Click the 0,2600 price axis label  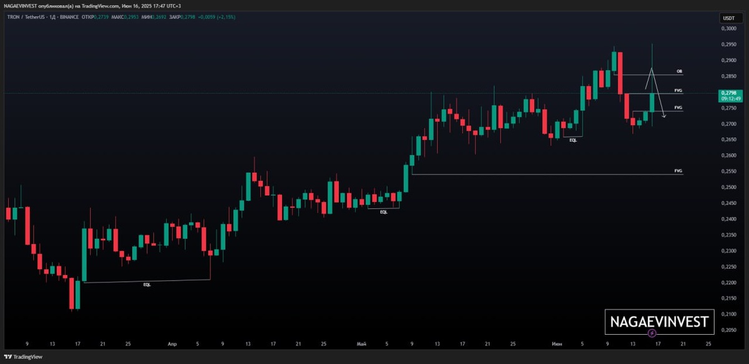click(x=728, y=156)
